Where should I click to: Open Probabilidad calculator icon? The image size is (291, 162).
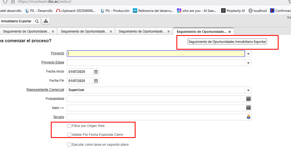click(x=248, y=99)
